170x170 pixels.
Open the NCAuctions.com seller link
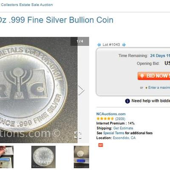[x=111, y=114]
